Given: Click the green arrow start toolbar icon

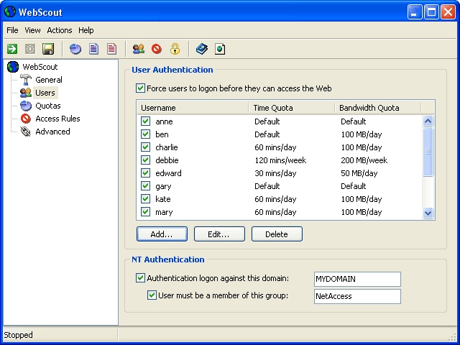Looking at the screenshot, I should [x=12, y=49].
